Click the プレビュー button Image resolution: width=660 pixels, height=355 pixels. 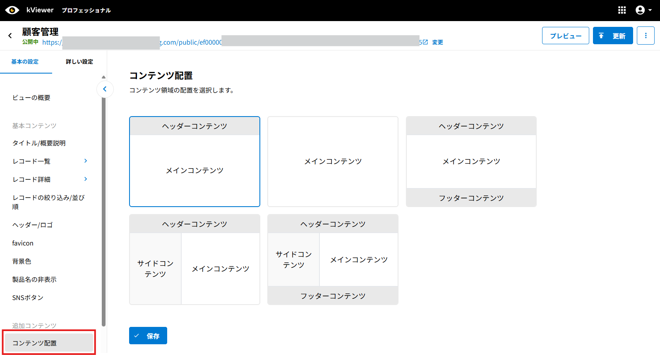click(x=565, y=36)
